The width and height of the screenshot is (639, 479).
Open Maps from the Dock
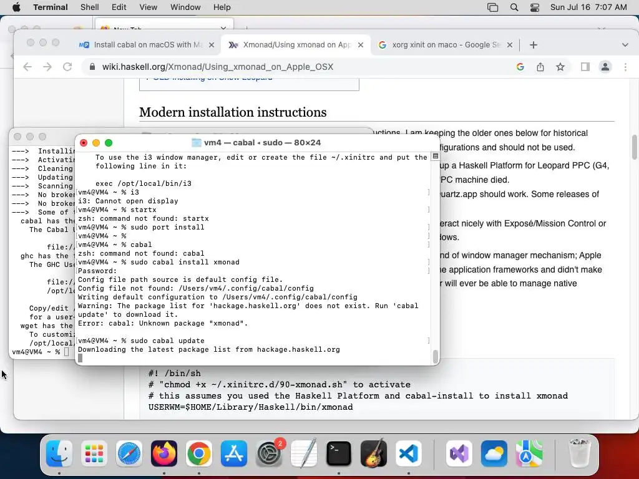point(529,453)
